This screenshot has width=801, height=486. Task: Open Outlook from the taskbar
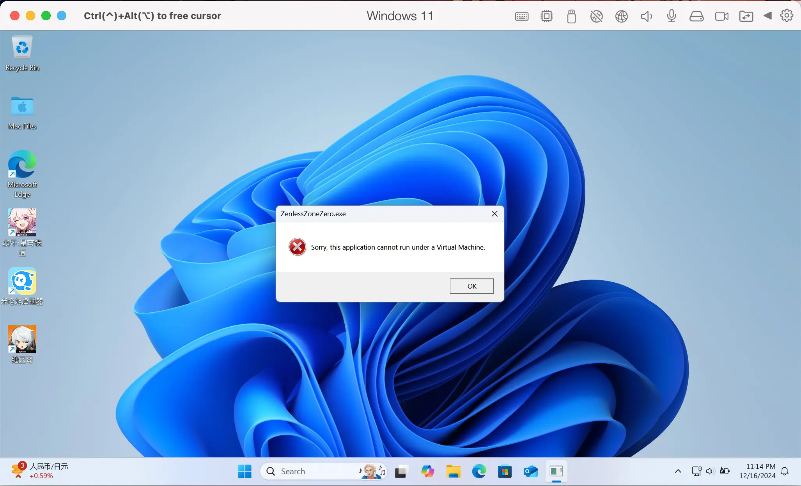tap(530, 472)
